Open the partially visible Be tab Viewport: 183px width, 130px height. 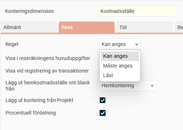pyautogui.click(x=179, y=27)
